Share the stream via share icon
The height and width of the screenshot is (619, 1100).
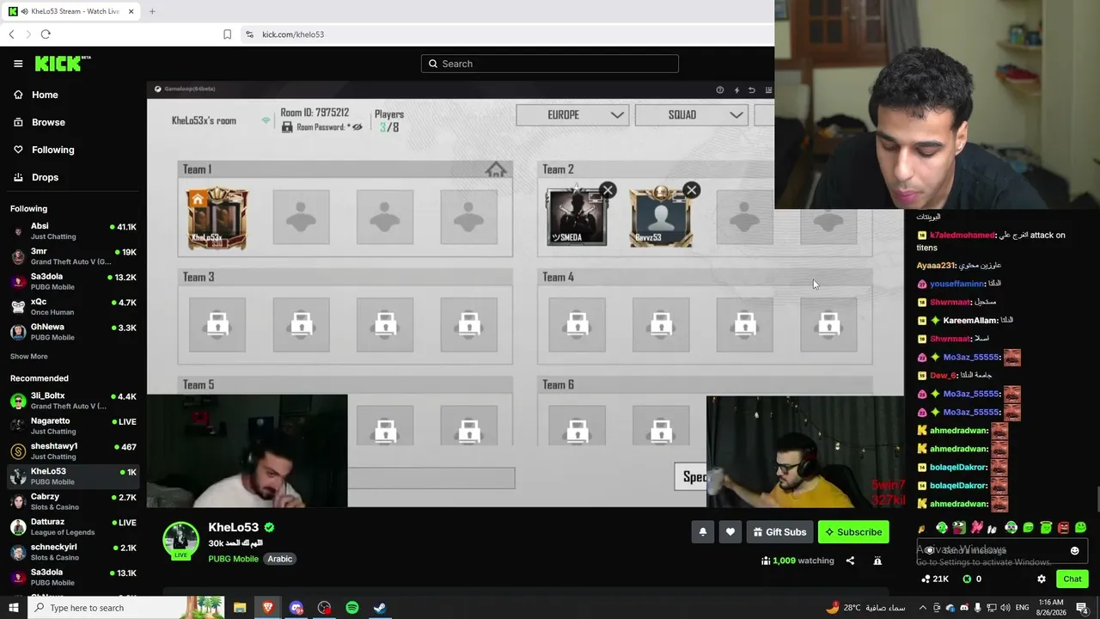click(850, 561)
